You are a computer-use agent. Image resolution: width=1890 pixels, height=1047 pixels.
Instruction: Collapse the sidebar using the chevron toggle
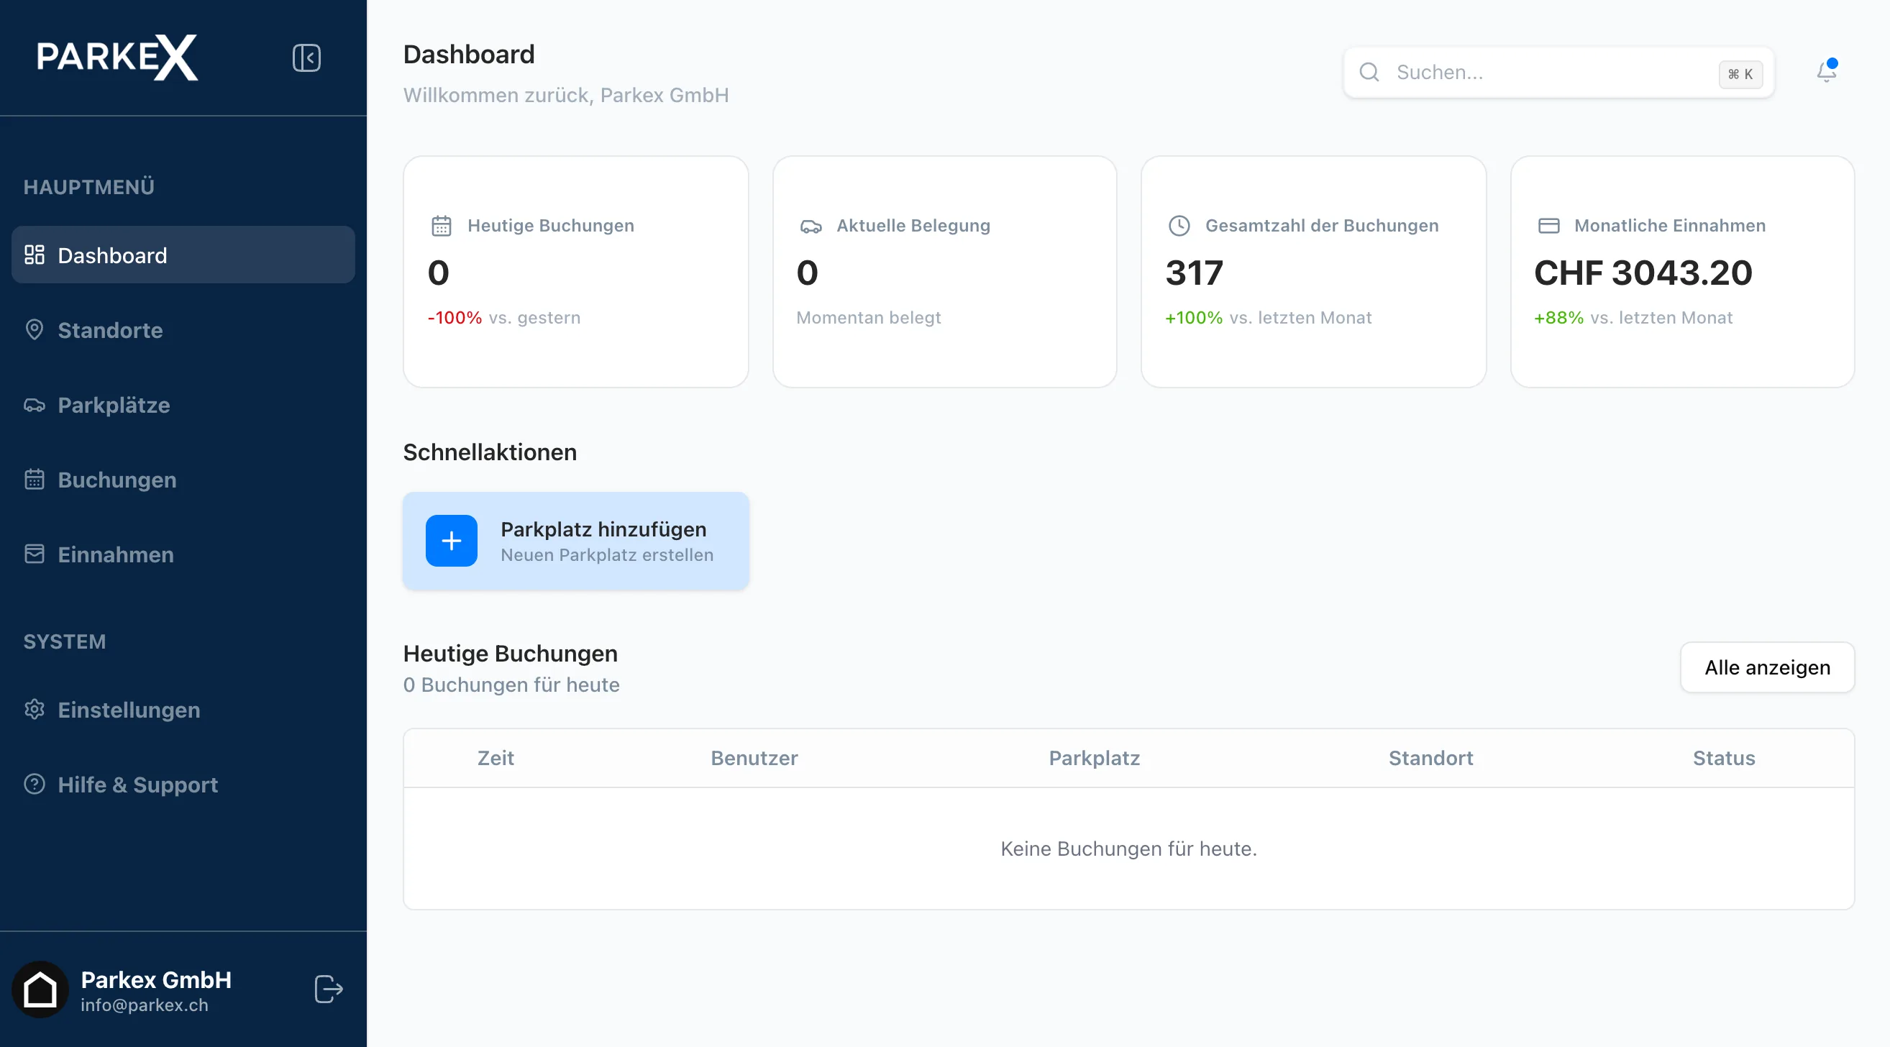(x=306, y=58)
